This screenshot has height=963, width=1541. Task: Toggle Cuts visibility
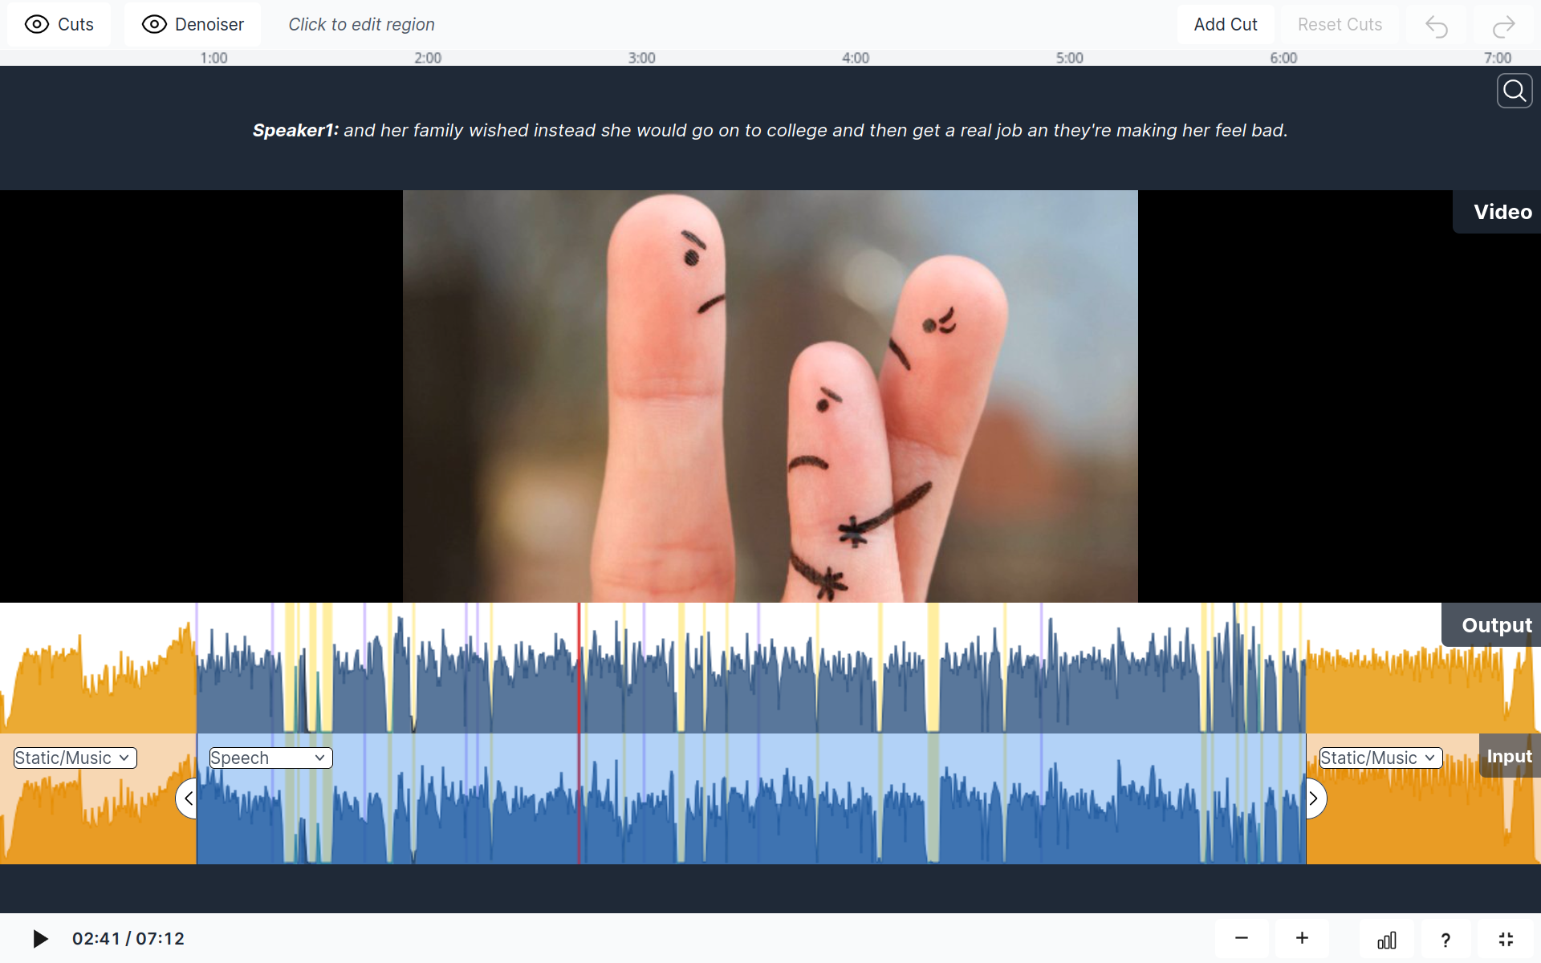coord(59,24)
